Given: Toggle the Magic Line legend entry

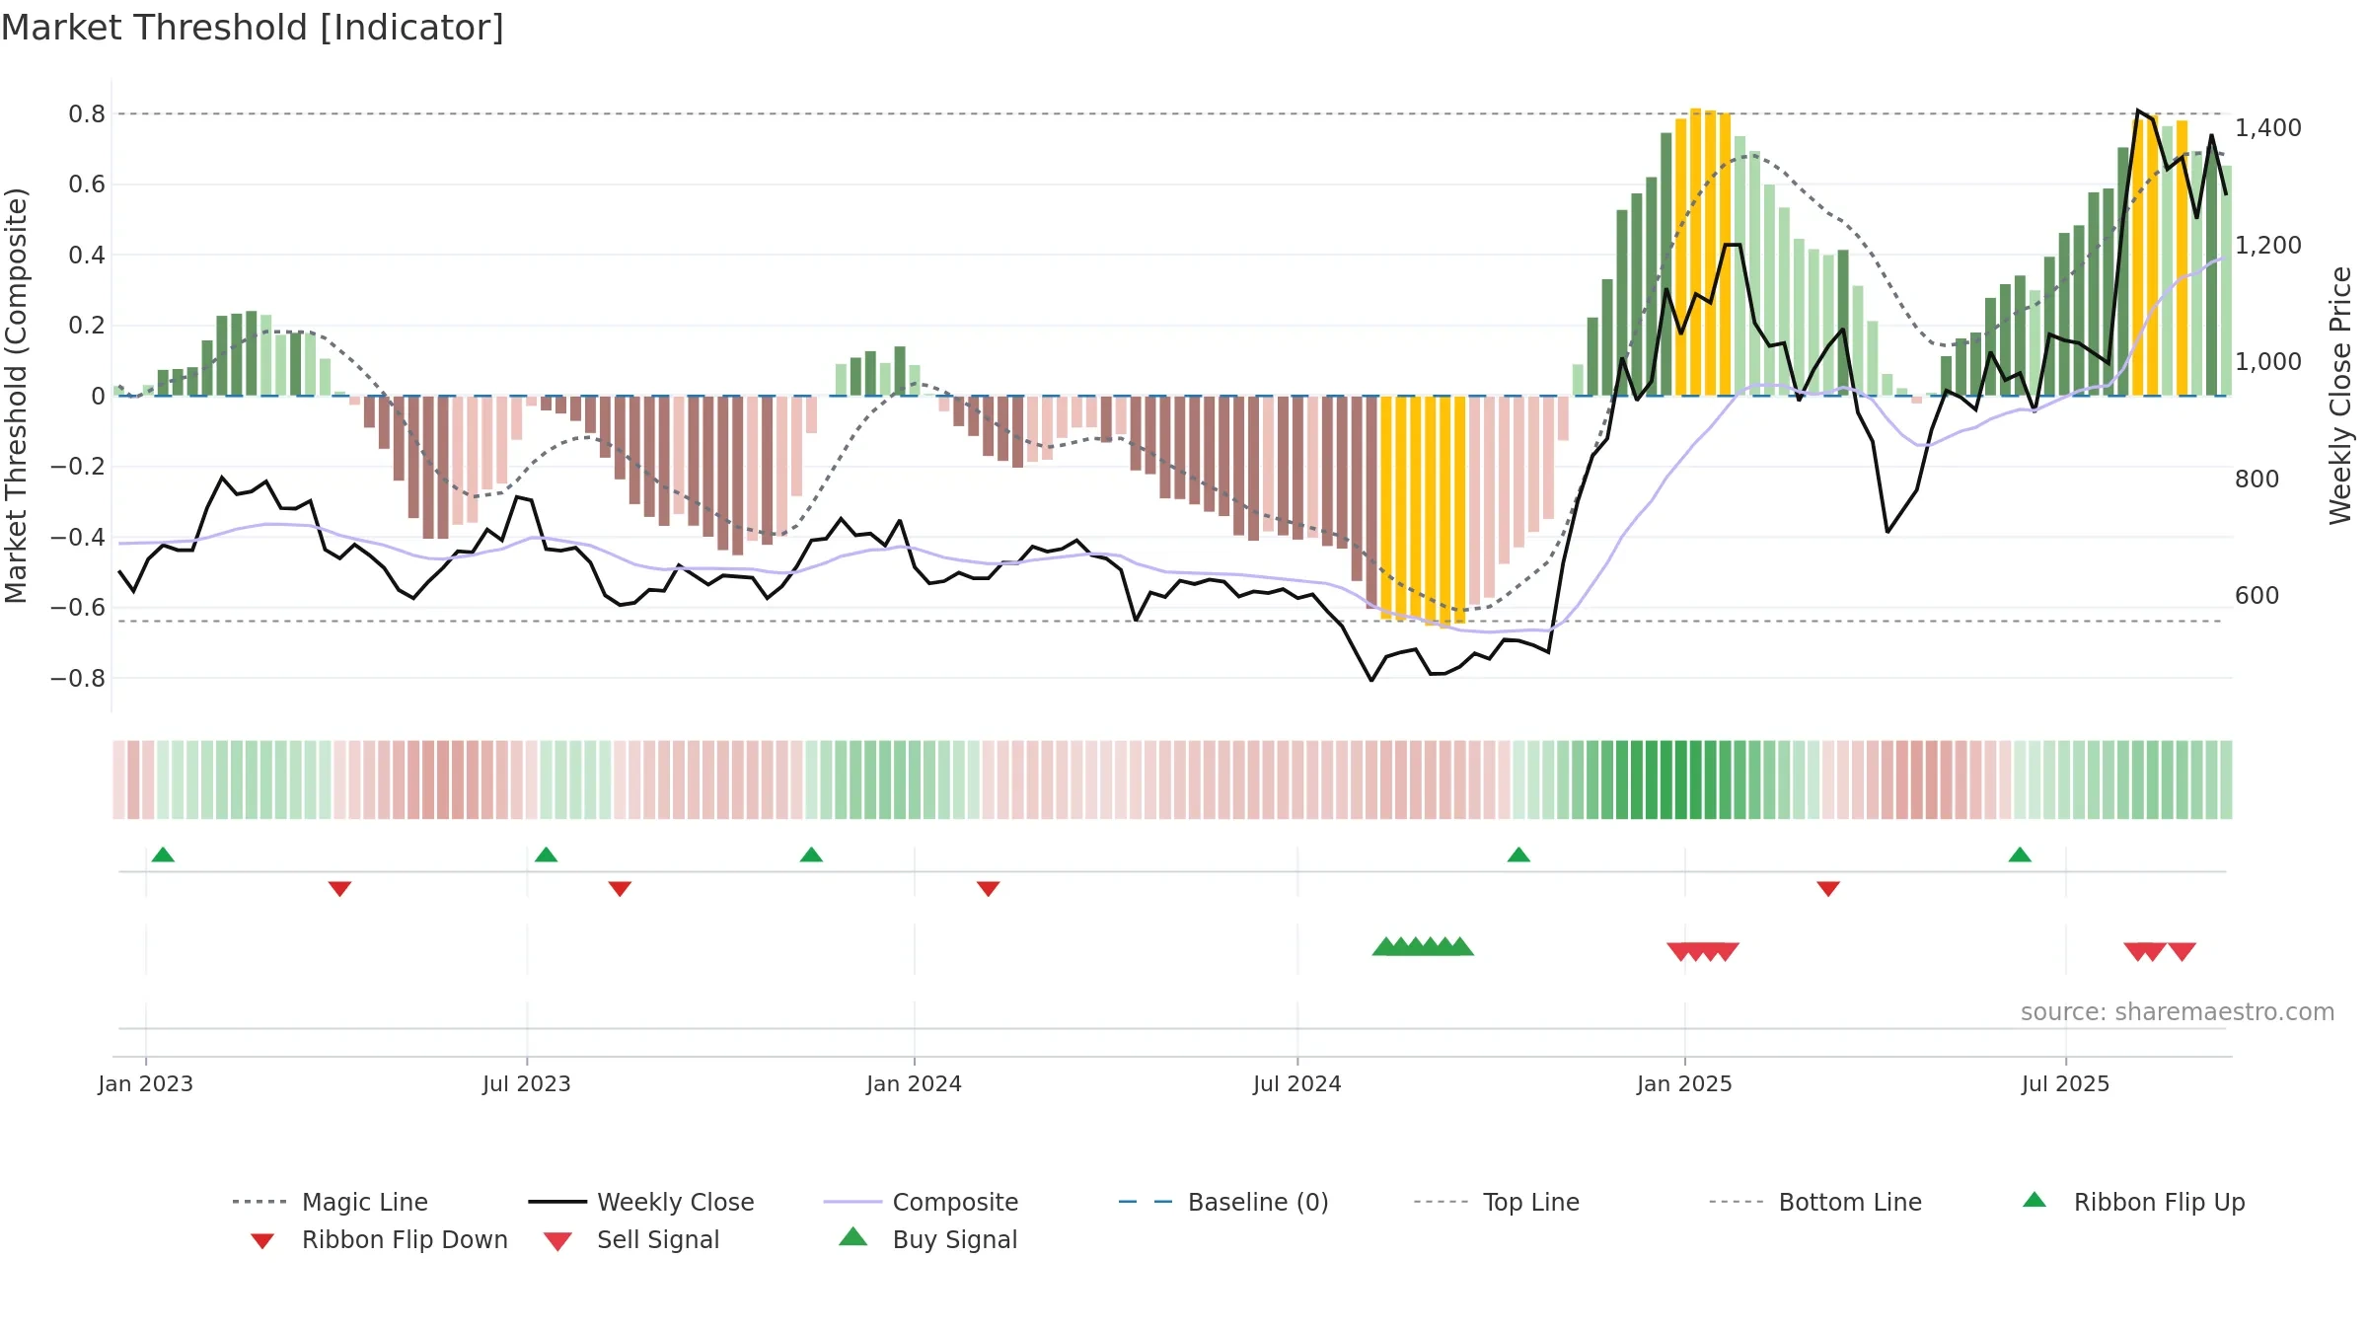Looking at the screenshot, I should [x=330, y=1202].
